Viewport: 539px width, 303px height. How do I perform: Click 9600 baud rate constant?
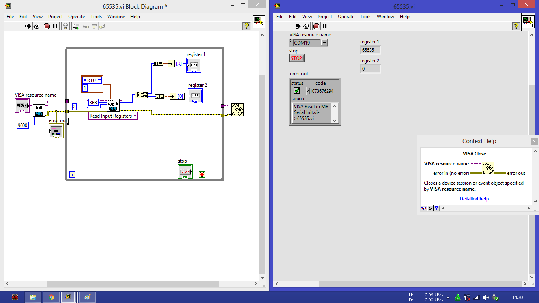click(x=23, y=125)
